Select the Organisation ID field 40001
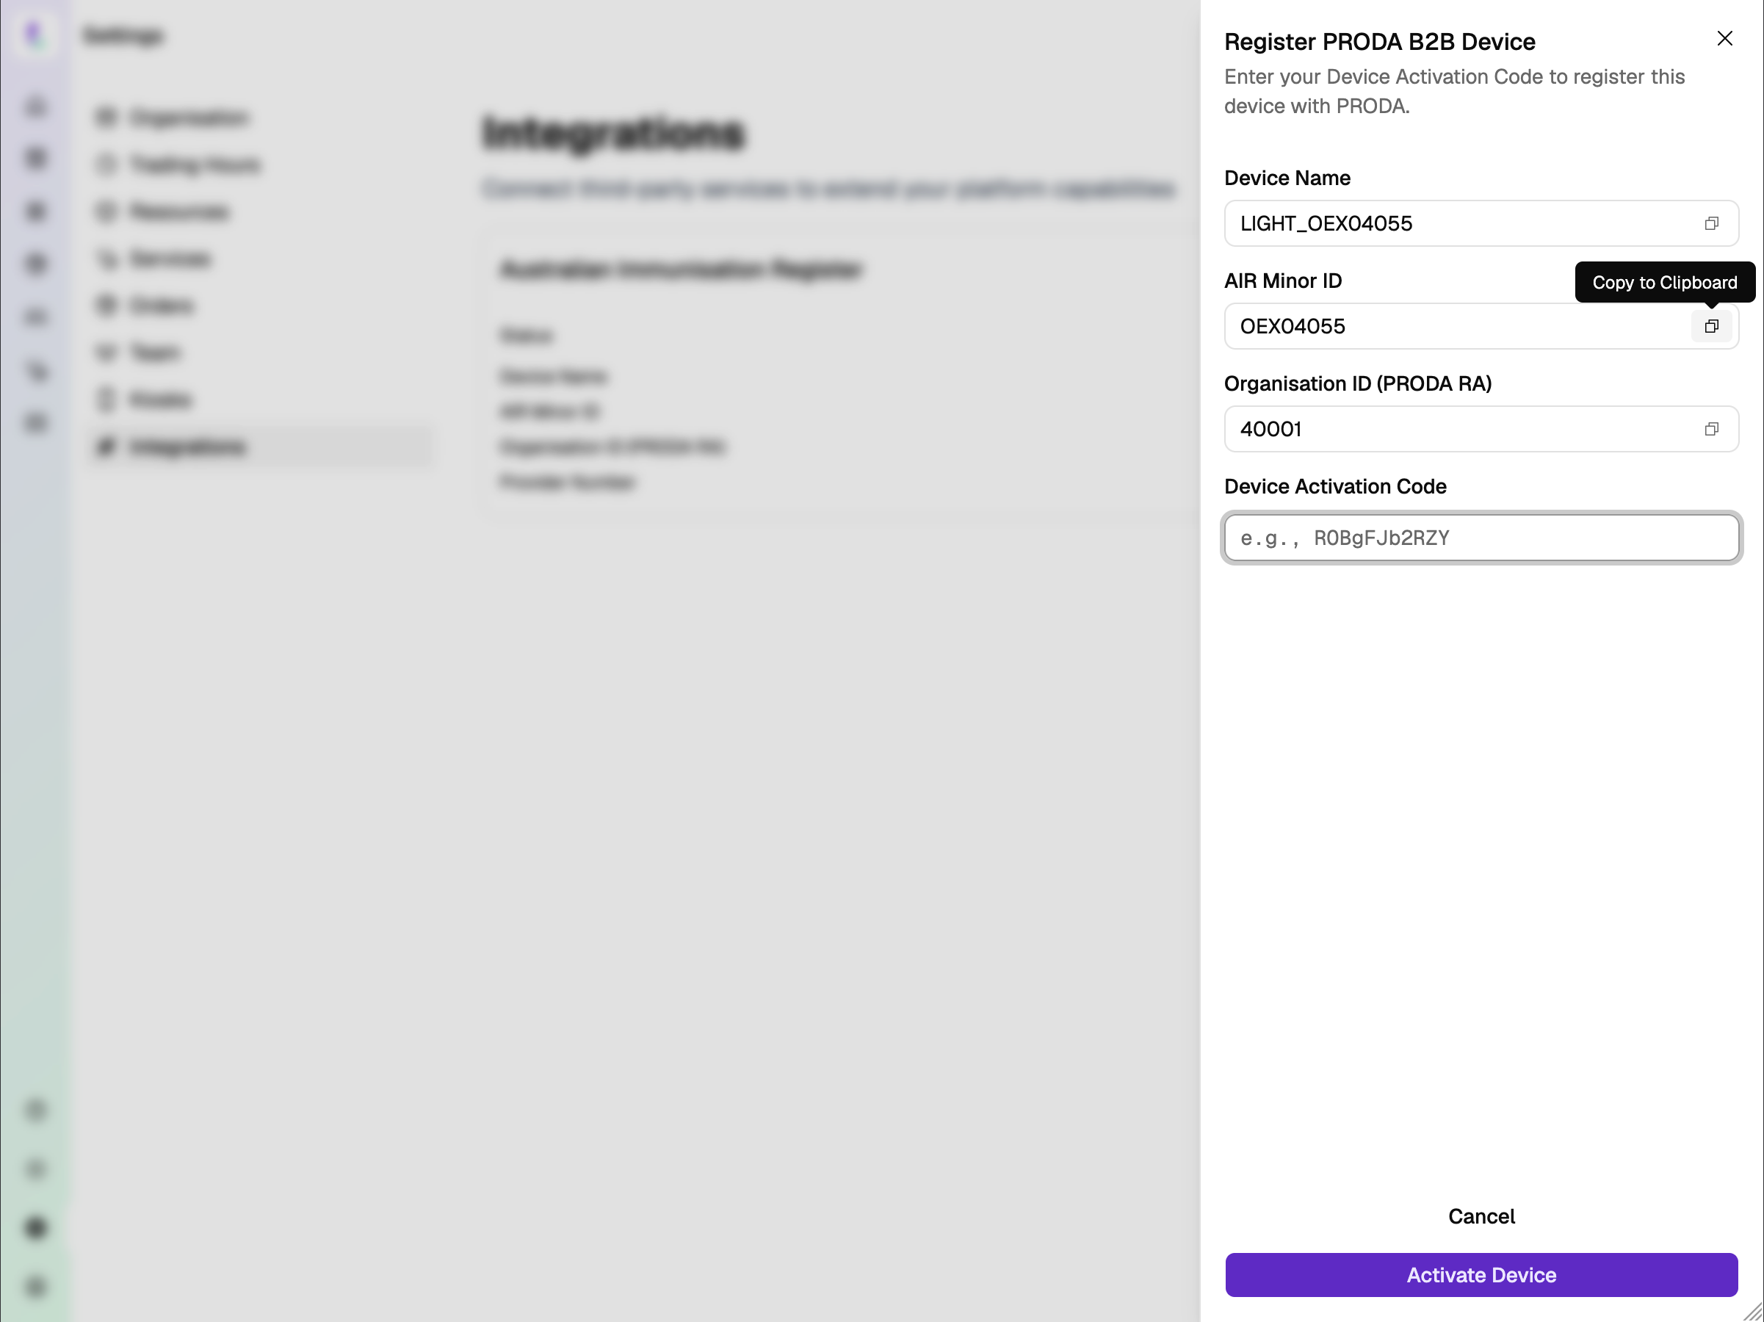This screenshot has width=1764, height=1322. pos(1482,429)
